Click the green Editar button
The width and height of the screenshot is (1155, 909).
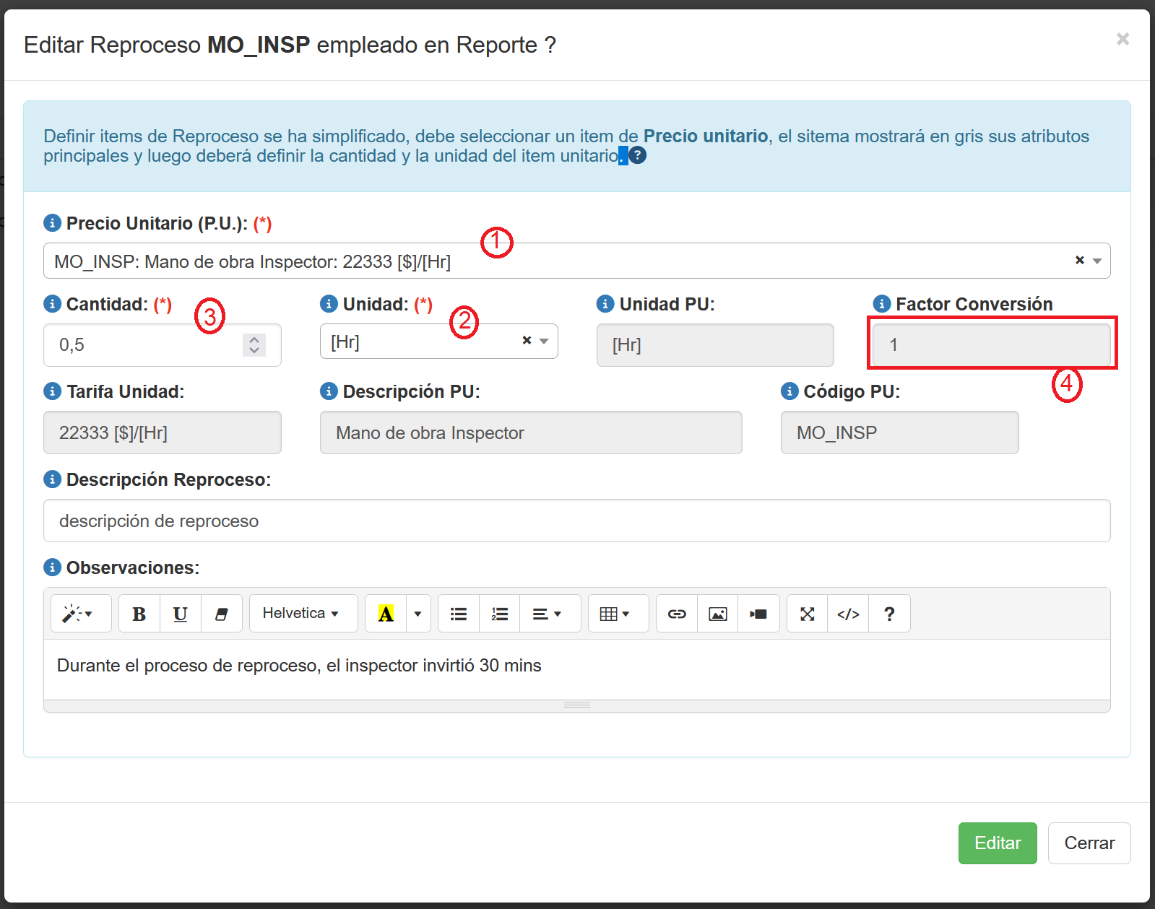[x=998, y=843]
